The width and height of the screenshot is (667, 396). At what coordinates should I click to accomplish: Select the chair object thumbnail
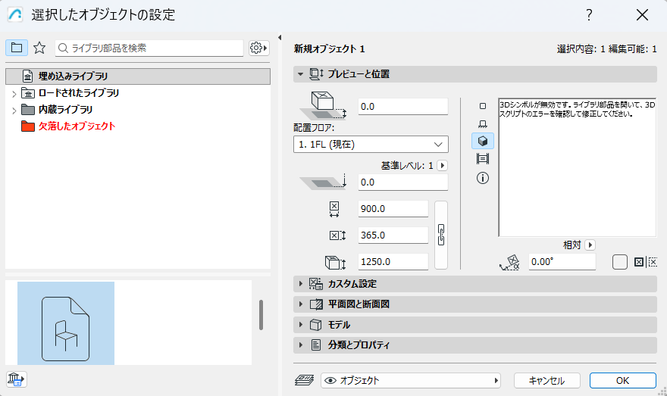pos(66,323)
